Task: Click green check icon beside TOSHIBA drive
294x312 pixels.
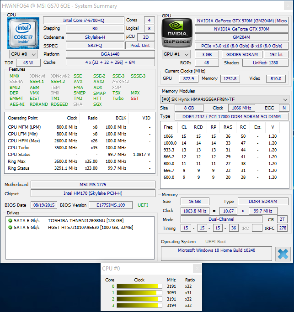Action: click(x=10, y=220)
